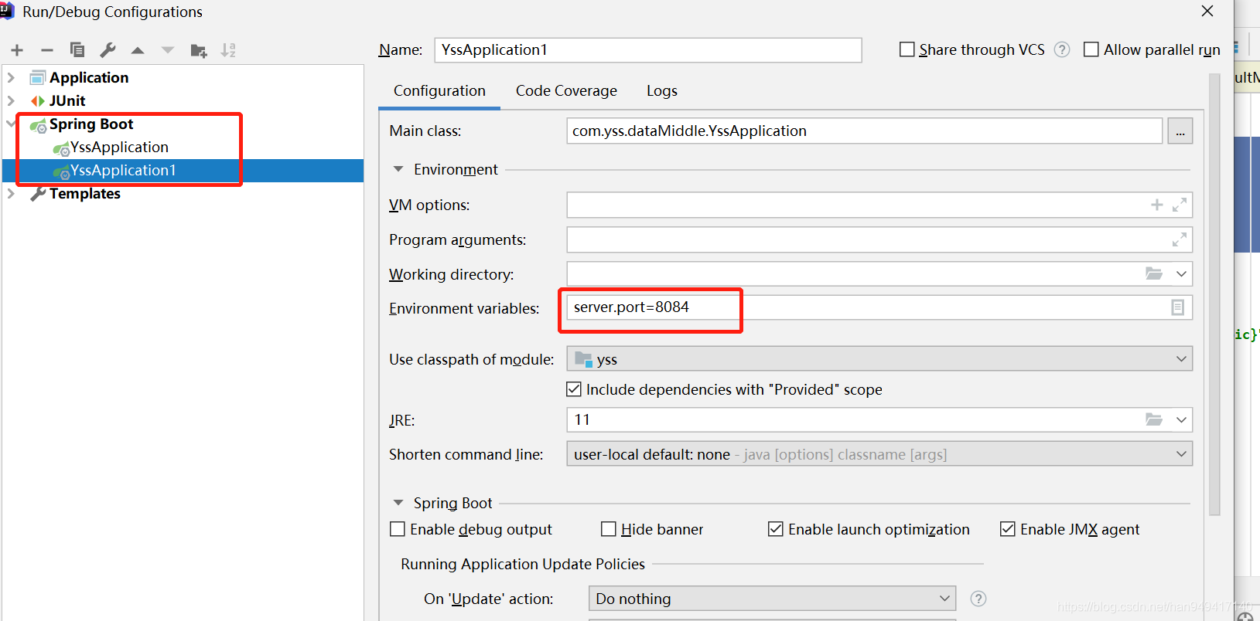1260x621 pixels.
Task: Click the Templates wrench icon in tree
Action: pyautogui.click(x=38, y=194)
